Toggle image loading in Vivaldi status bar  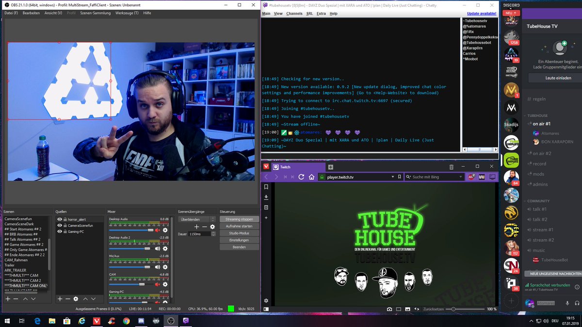tap(407, 309)
